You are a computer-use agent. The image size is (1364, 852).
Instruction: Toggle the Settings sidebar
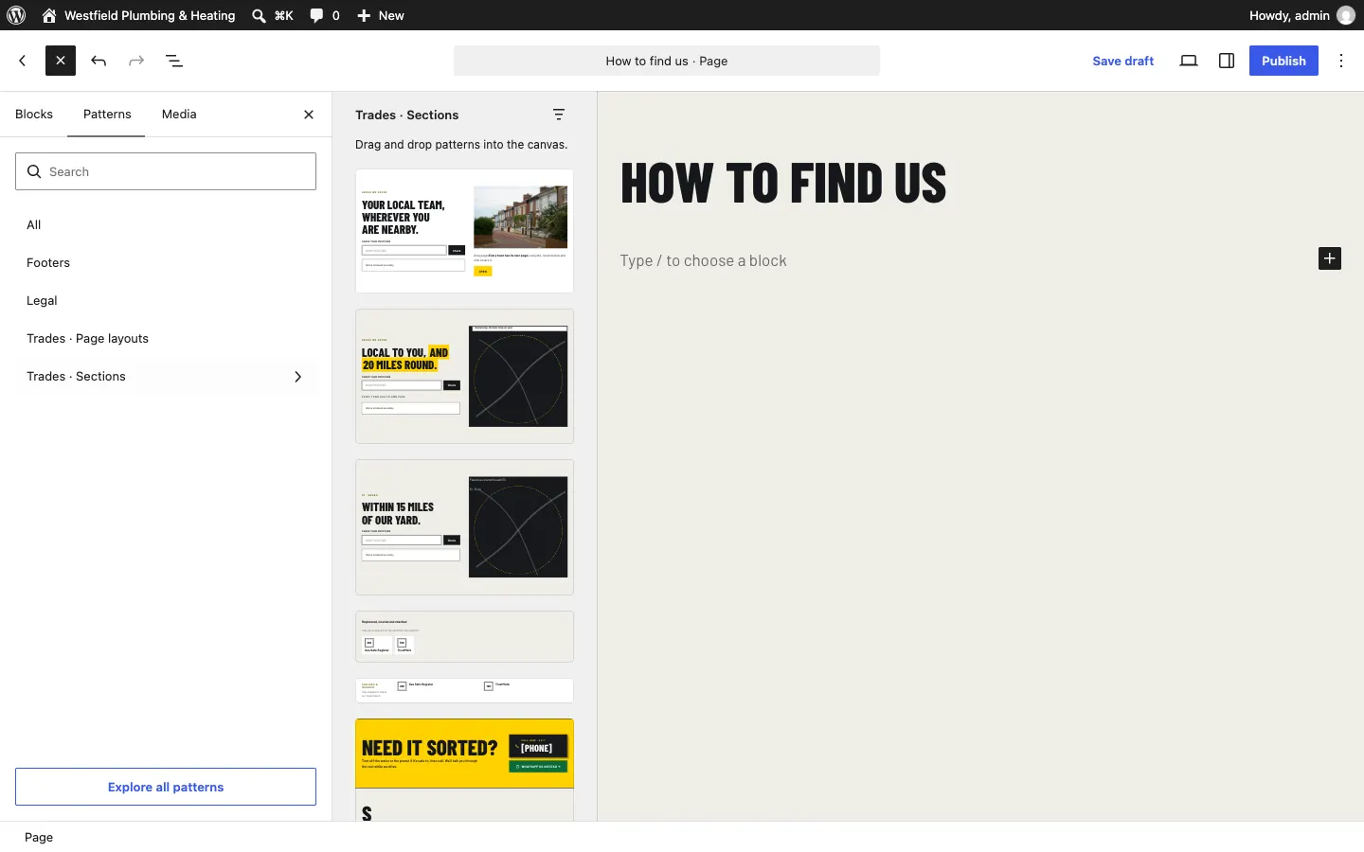pyautogui.click(x=1227, y=61)
